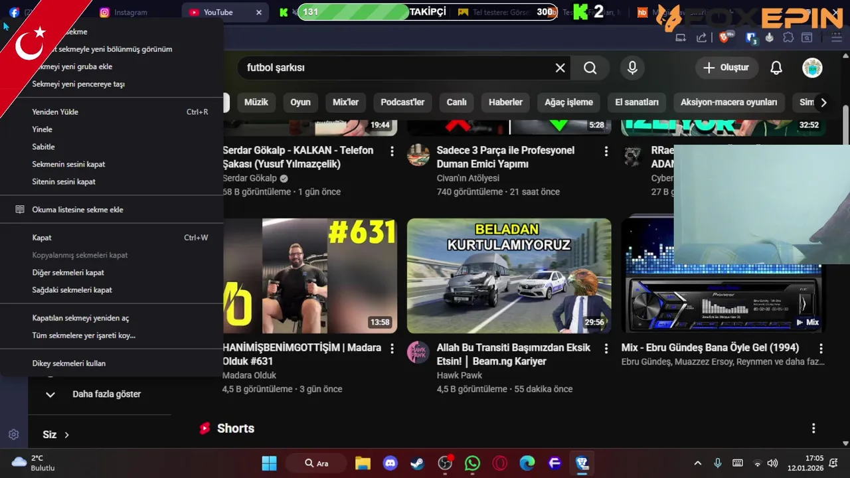Filter videos by the 'Müzik' chip
Image resolution: width=850 pixels, height=478 pixels.
[256, 102]
